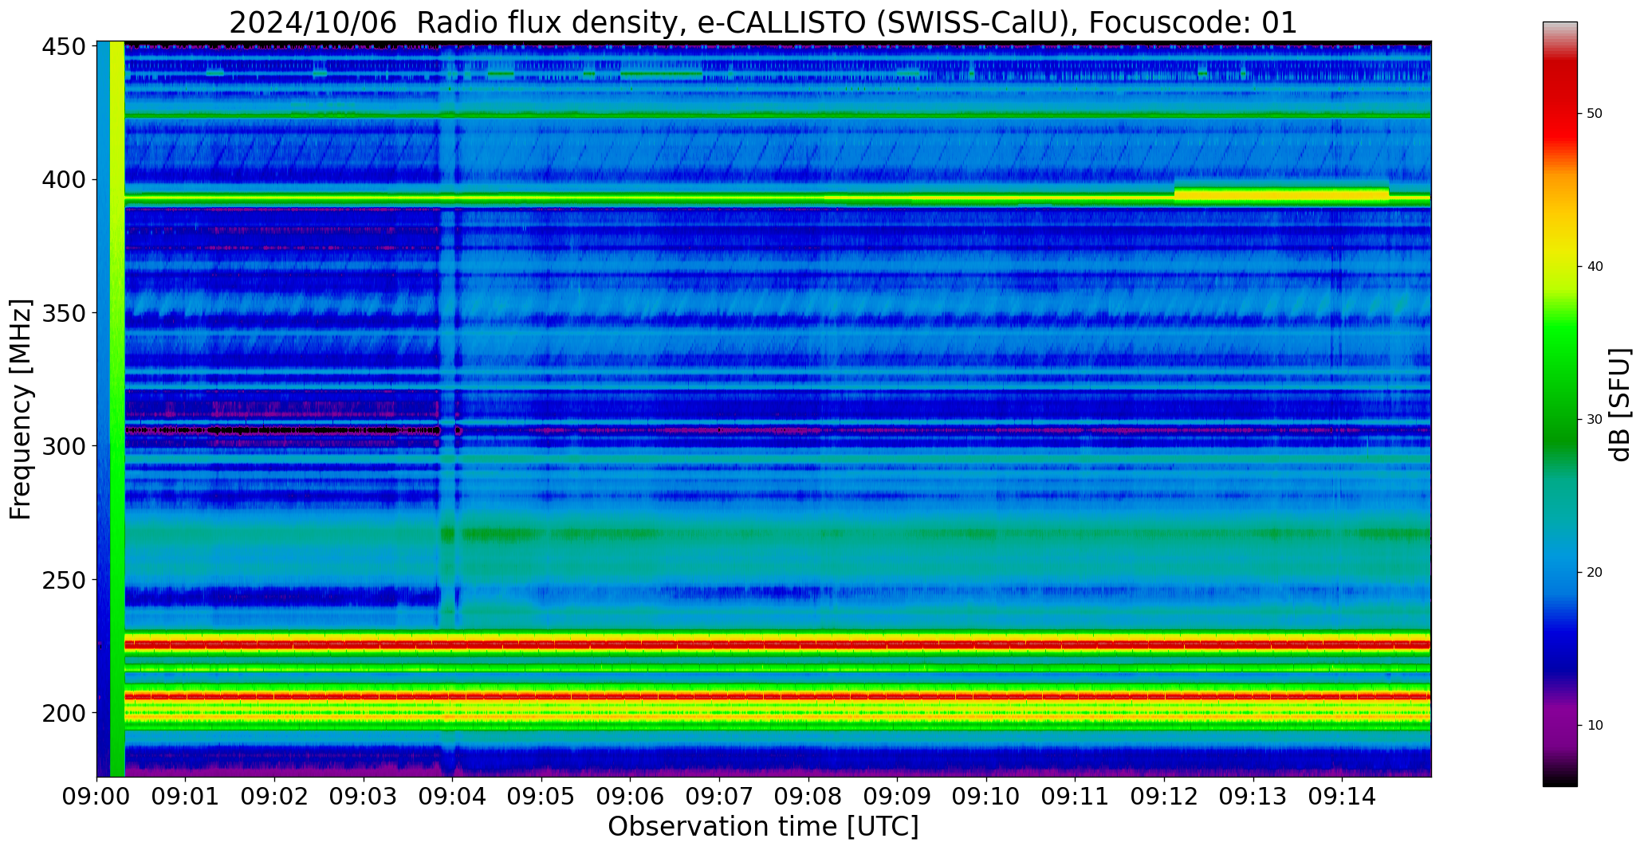Click the green region of the colorbar
This screenshot has height=850, width=1644.
click(x=1559, y=382)
